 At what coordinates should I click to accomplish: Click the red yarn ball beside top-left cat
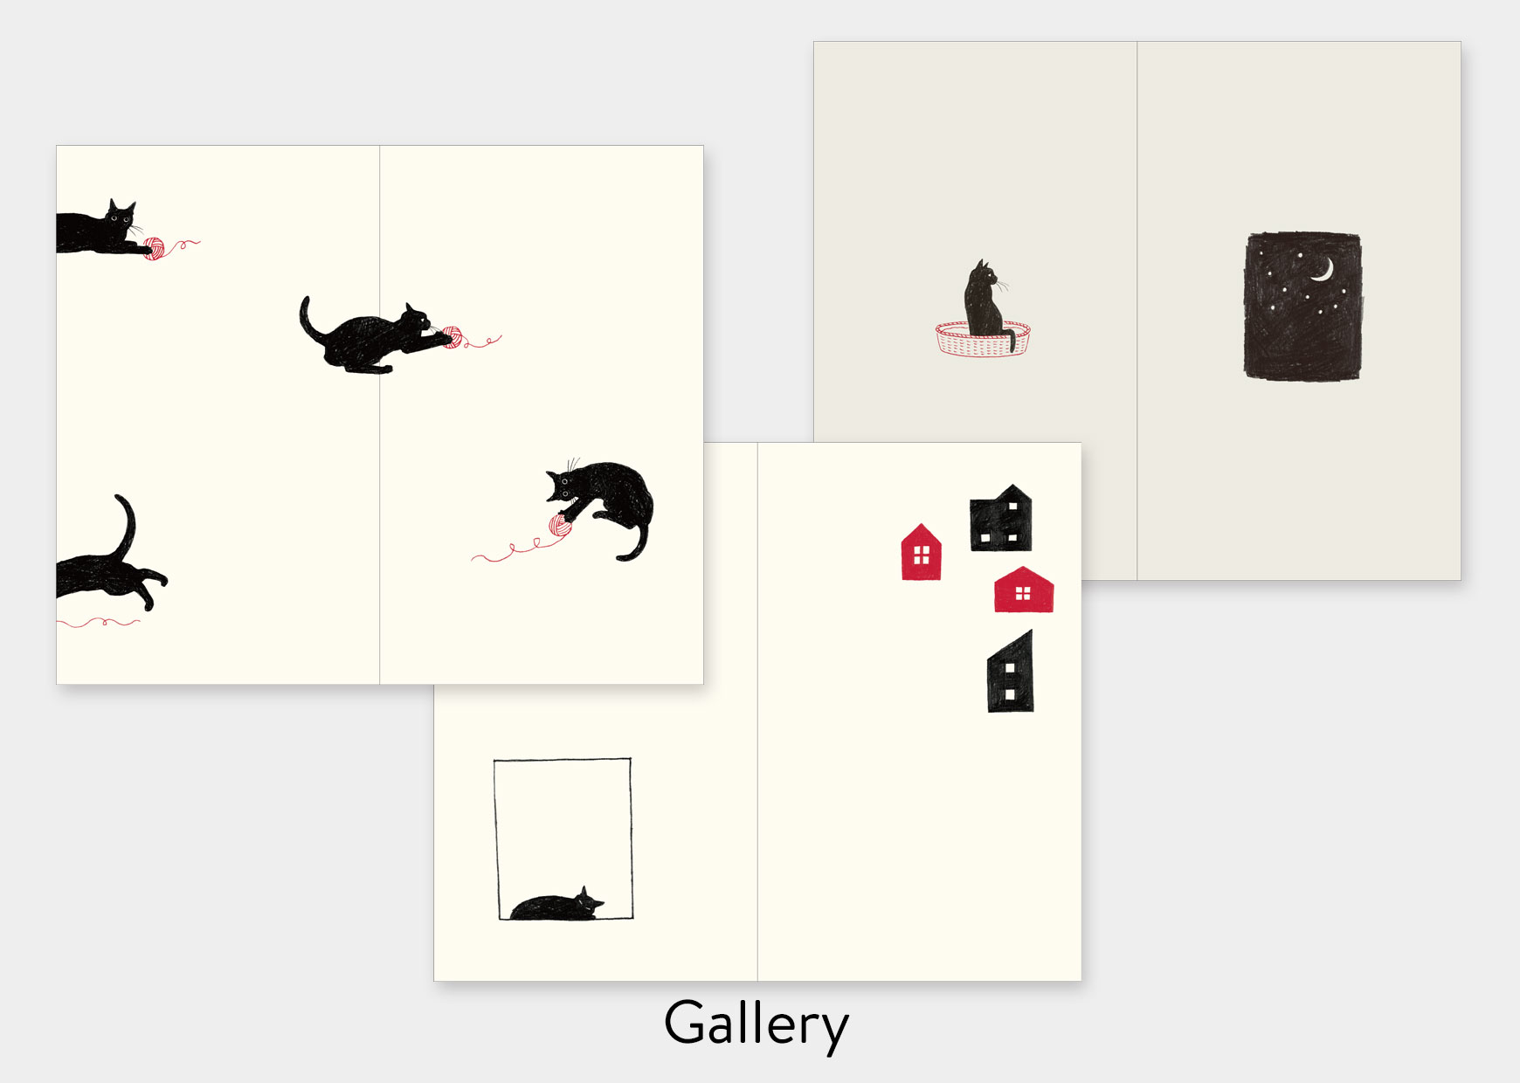click(x=155, y=249)
